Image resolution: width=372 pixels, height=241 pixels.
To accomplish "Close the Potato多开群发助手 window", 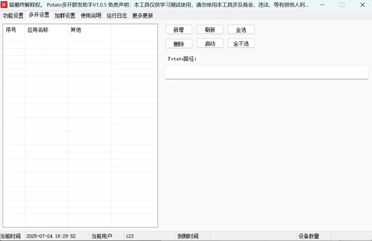I will (x=363, y=5).
